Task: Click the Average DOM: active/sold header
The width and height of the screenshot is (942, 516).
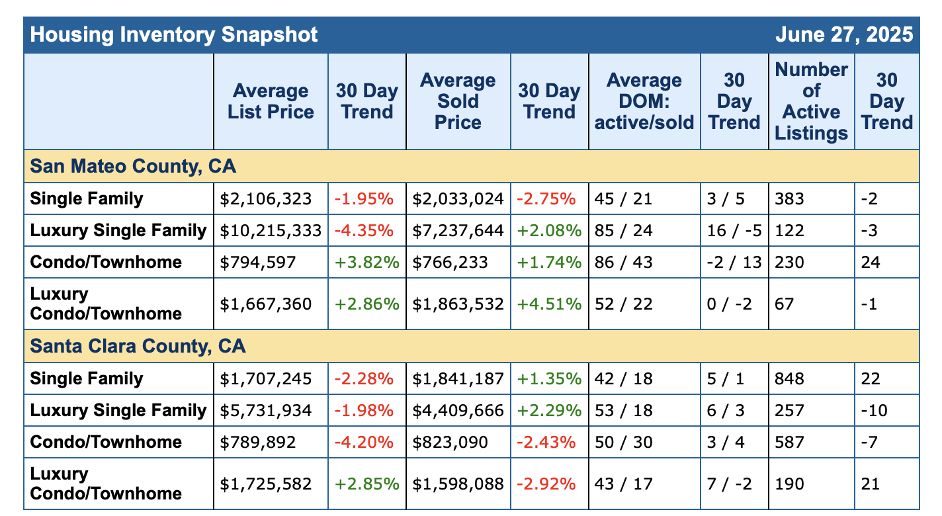Action: 644,101
